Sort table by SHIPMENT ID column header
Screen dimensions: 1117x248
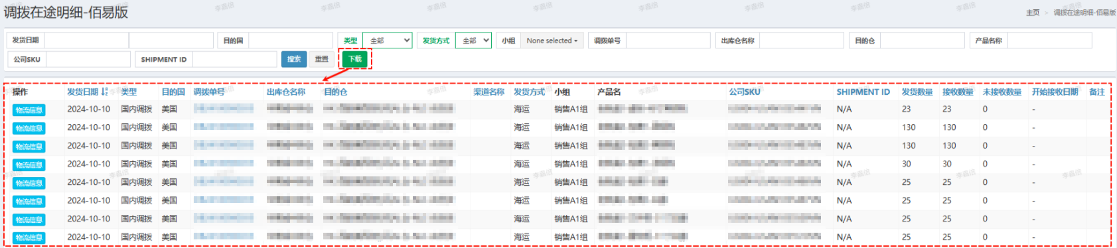pos(863,92)
